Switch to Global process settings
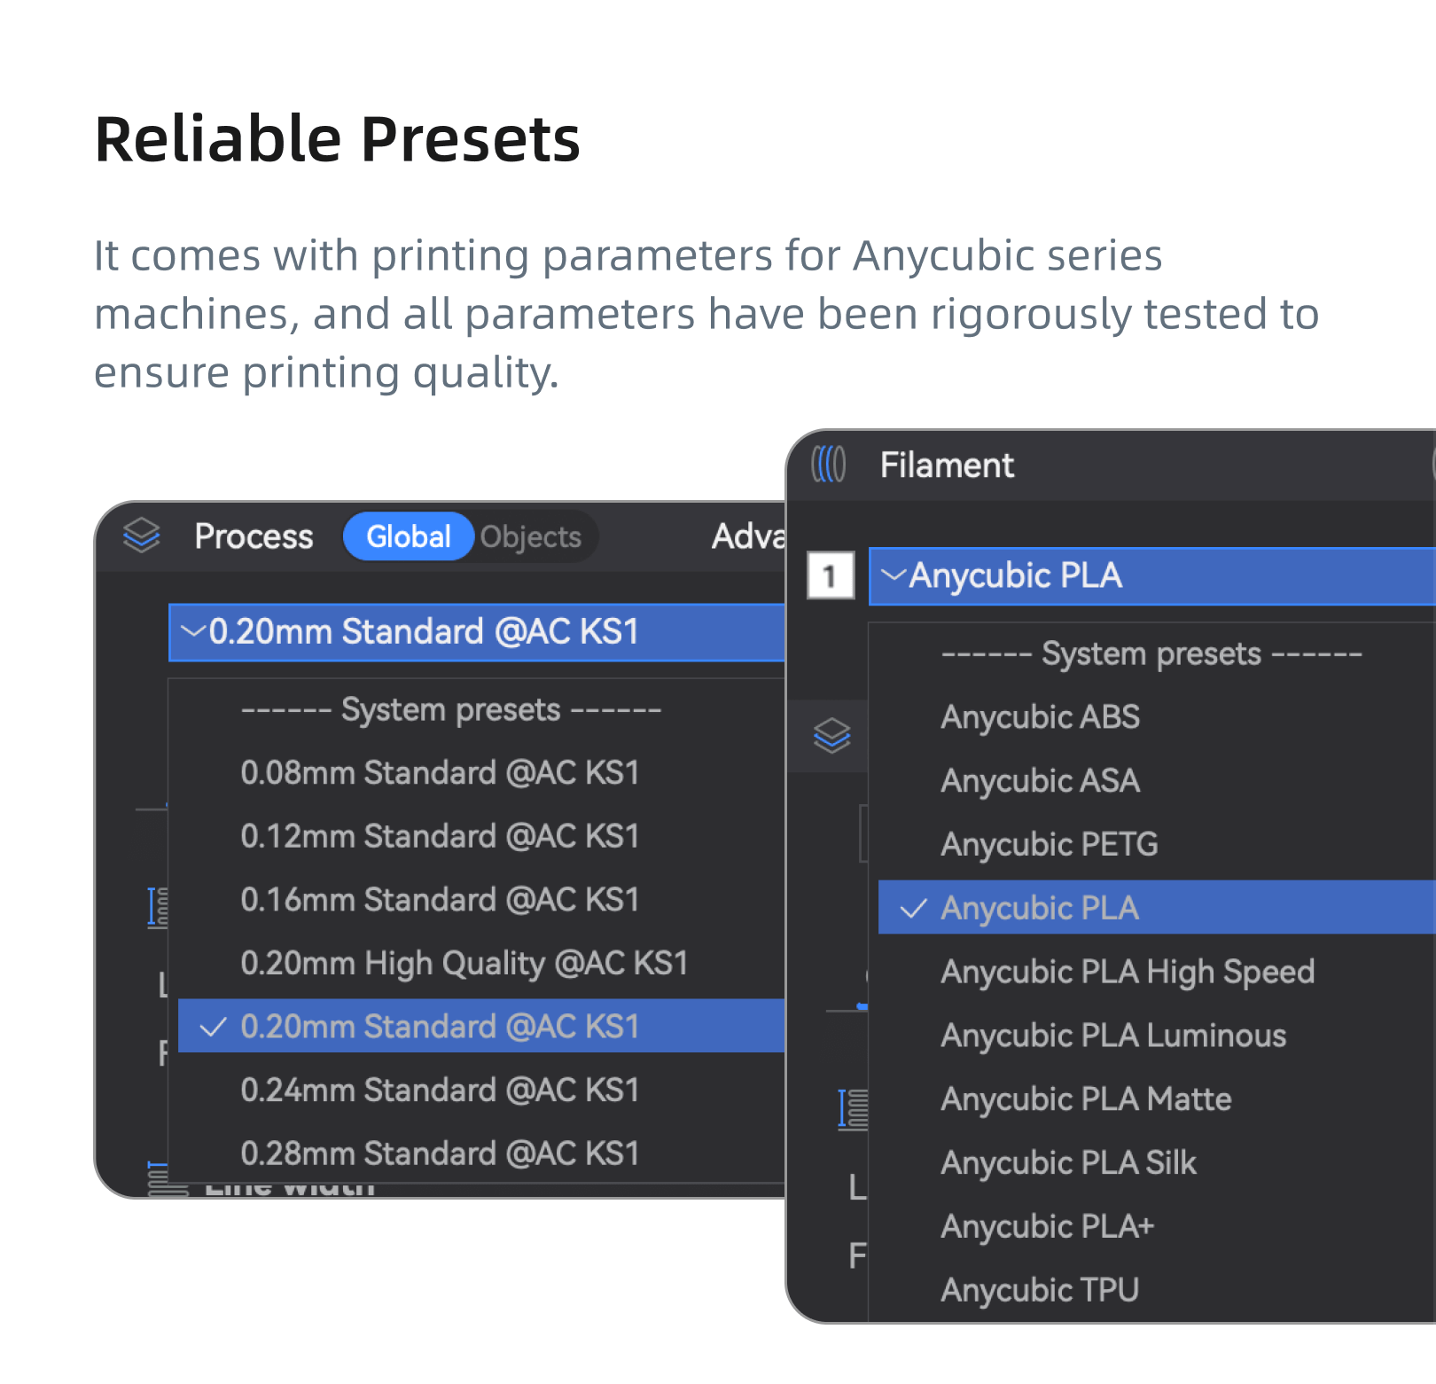 click(409, 536)
